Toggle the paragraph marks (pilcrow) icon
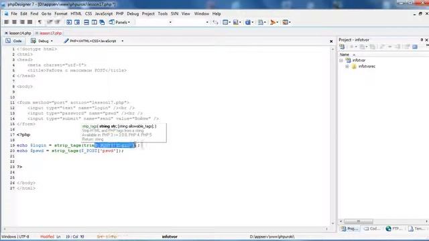Screen dimensions: 429x241 [40, 22]
